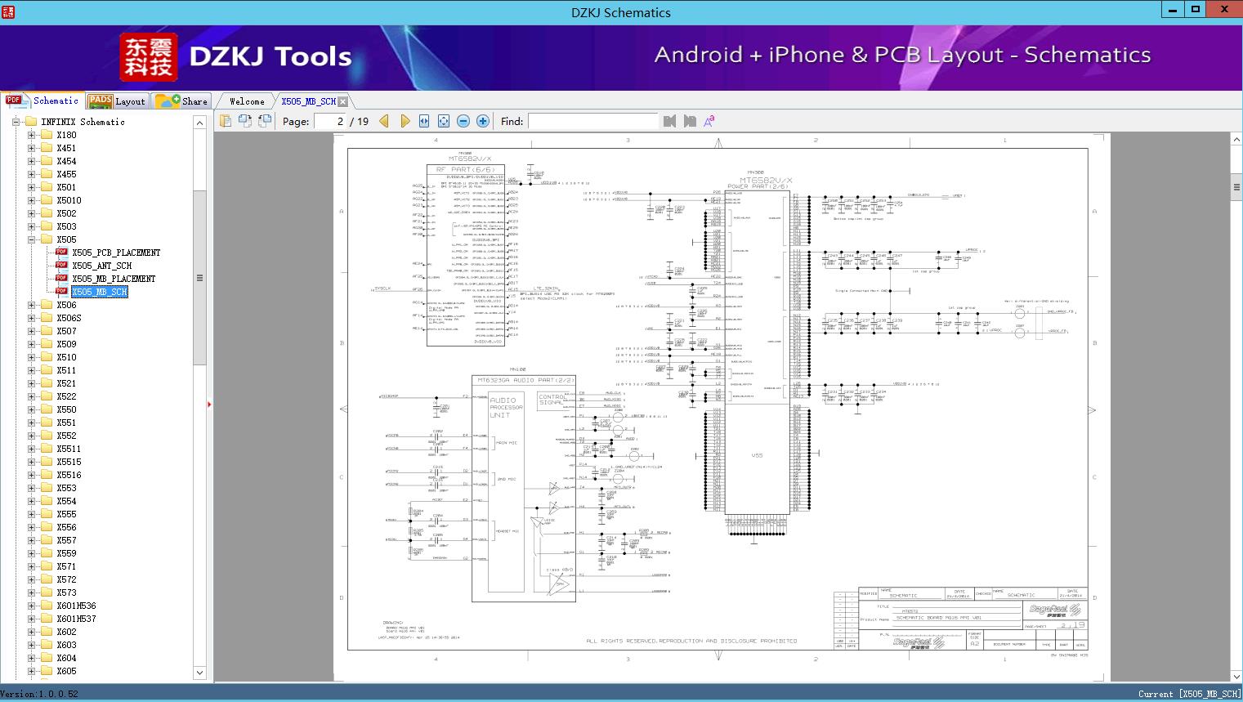This screenshot has height=702, width=1243.
Task: Zoom in with the plus icon
Action: point(483,121)
